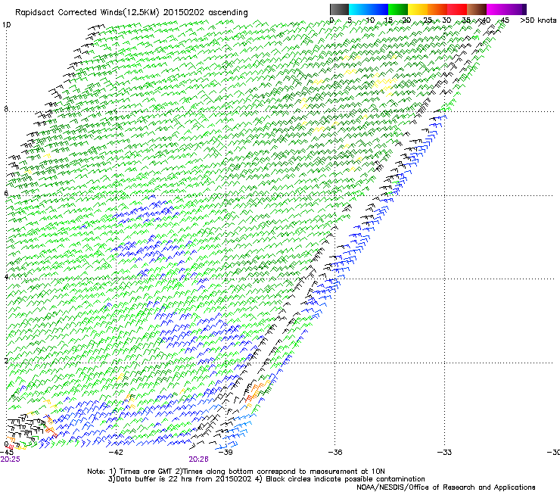The image size is (560, 492).
Task: Click the yellow 20-25 knots color segment
Action: (418, 9)
